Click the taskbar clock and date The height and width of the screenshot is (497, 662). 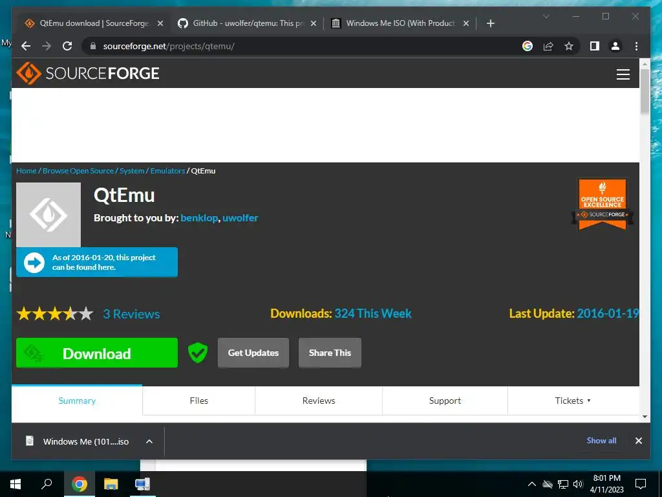606,484
